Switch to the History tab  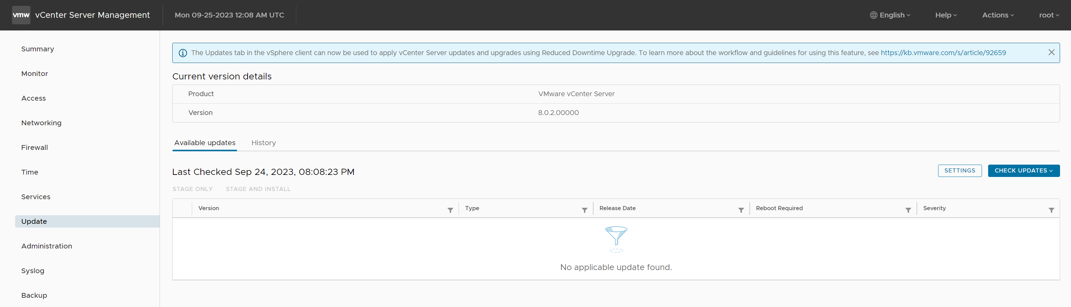(263, 143)
